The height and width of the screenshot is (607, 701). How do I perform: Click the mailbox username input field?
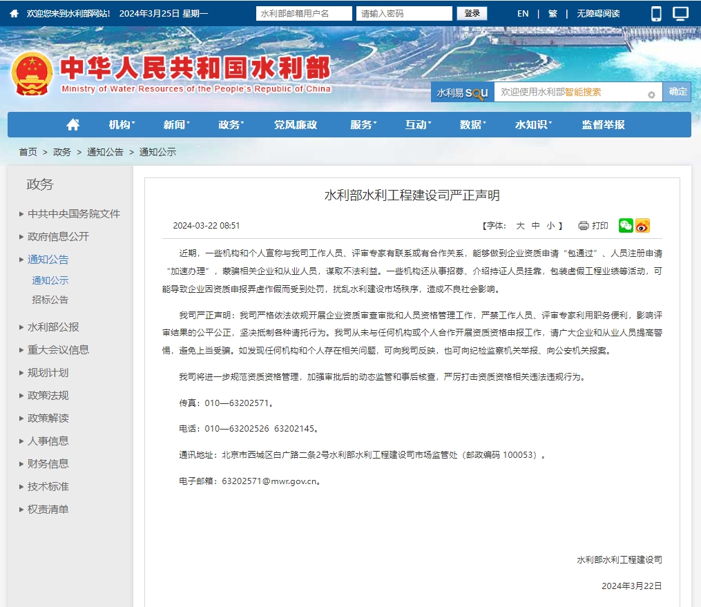tap(303, 14)
